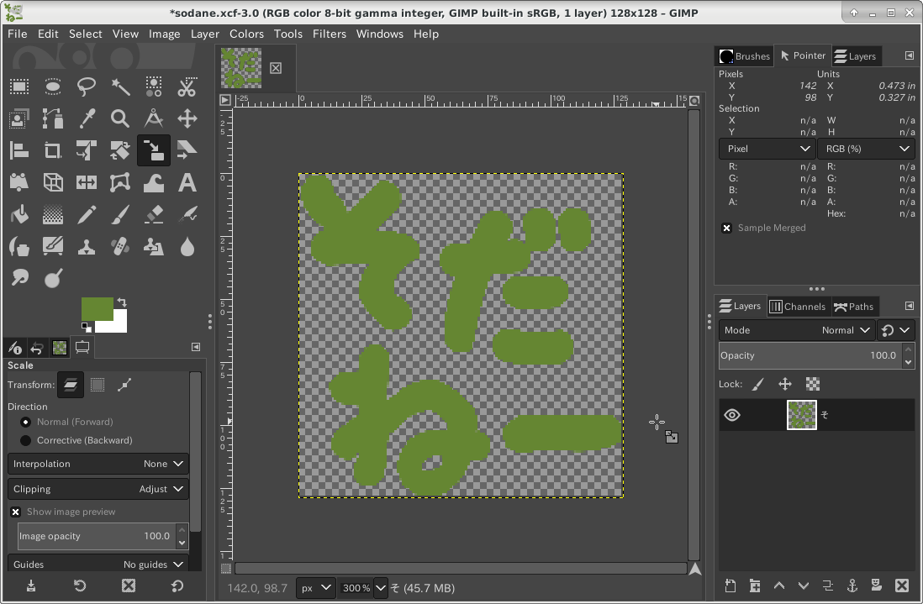The image size is (923, 604).
Task: Open the Pointer dock tab menu arrow
Action: (x=910, y=55)
